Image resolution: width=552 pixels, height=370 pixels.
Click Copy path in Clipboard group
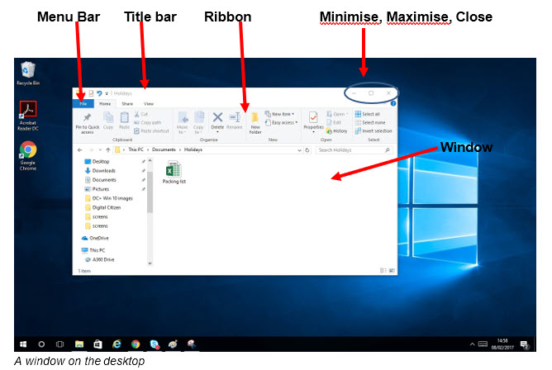coord(148,123)
